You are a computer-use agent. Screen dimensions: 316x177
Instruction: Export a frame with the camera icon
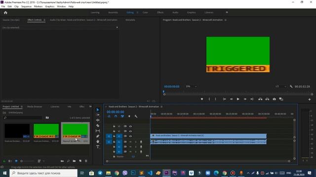click(x=275, y=99)
